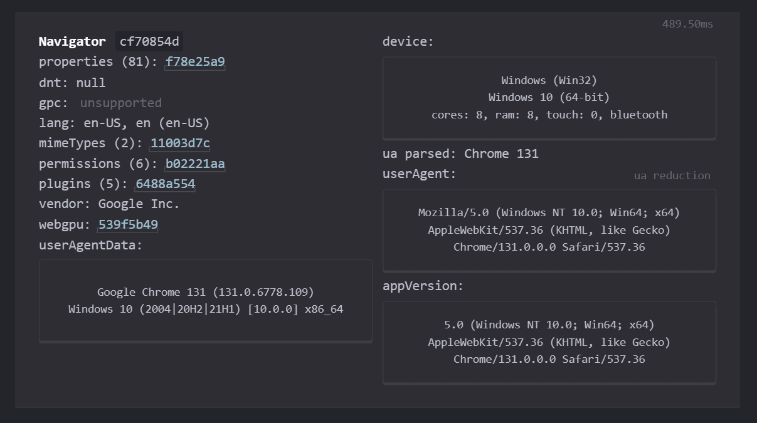This screenshot has width=757, height=423.
Task: Select the 'cores: 8, ram: 8' line
Action: [x=549, y=115]
